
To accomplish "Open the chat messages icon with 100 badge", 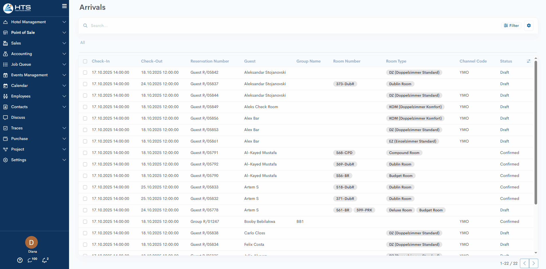I will [x=30, y=260].
